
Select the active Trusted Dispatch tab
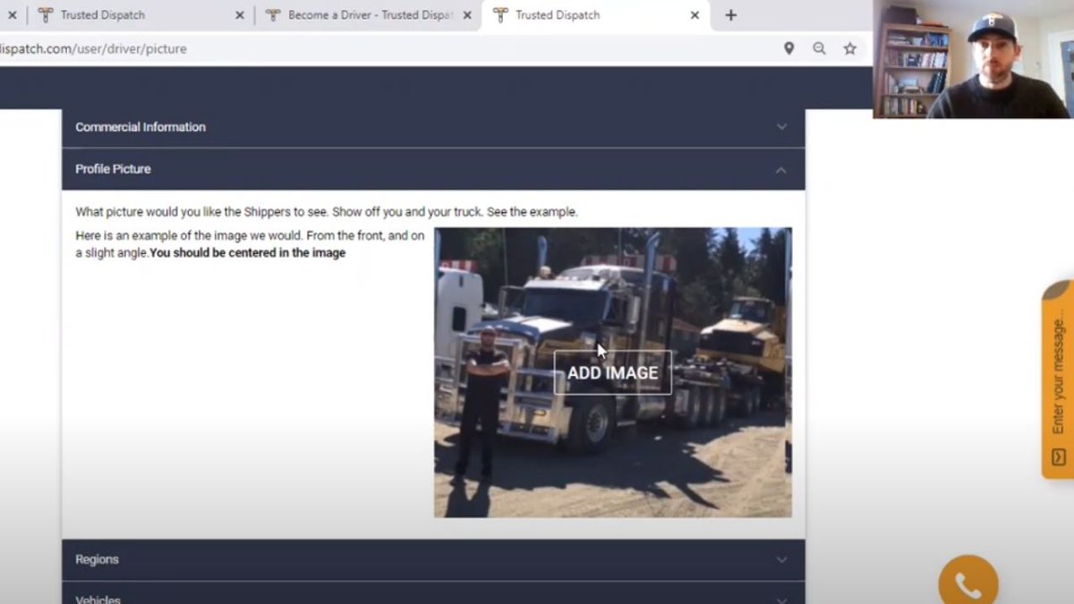point(594,15)
